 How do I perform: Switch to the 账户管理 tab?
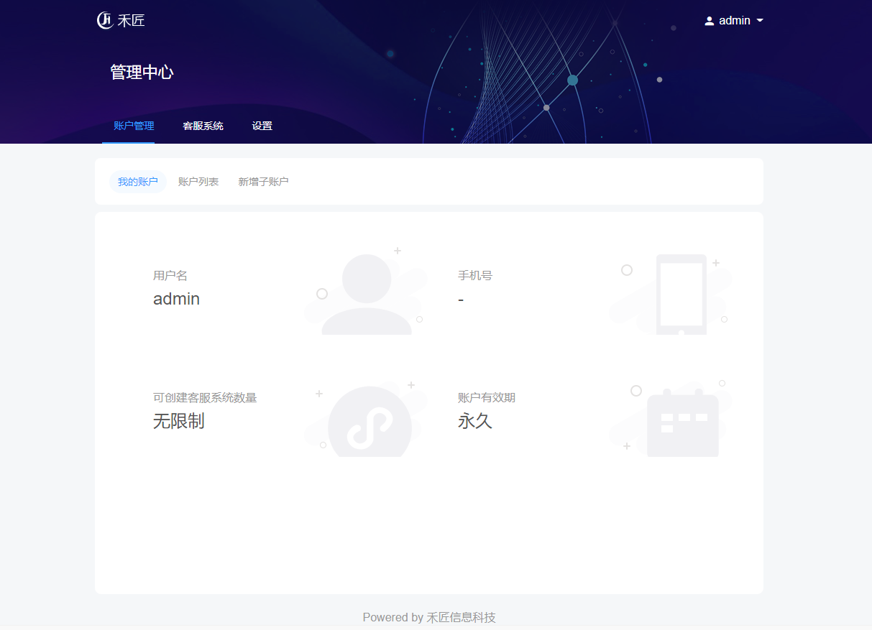[134, 126]
